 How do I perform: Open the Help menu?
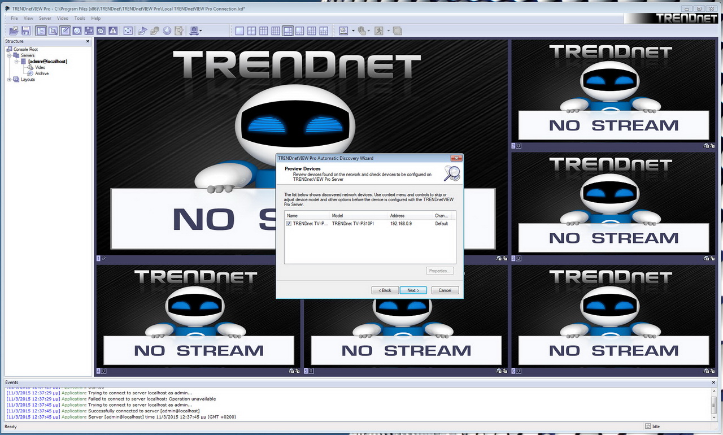(96, 18)
